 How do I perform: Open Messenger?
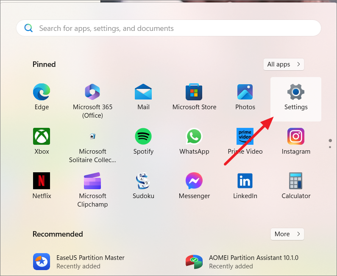[x=194, y=185]
